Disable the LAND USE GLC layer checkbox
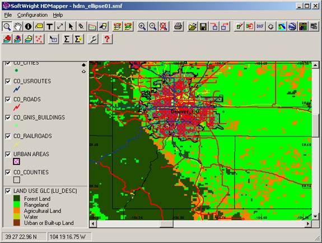322x243 pixels. point(8,191)
